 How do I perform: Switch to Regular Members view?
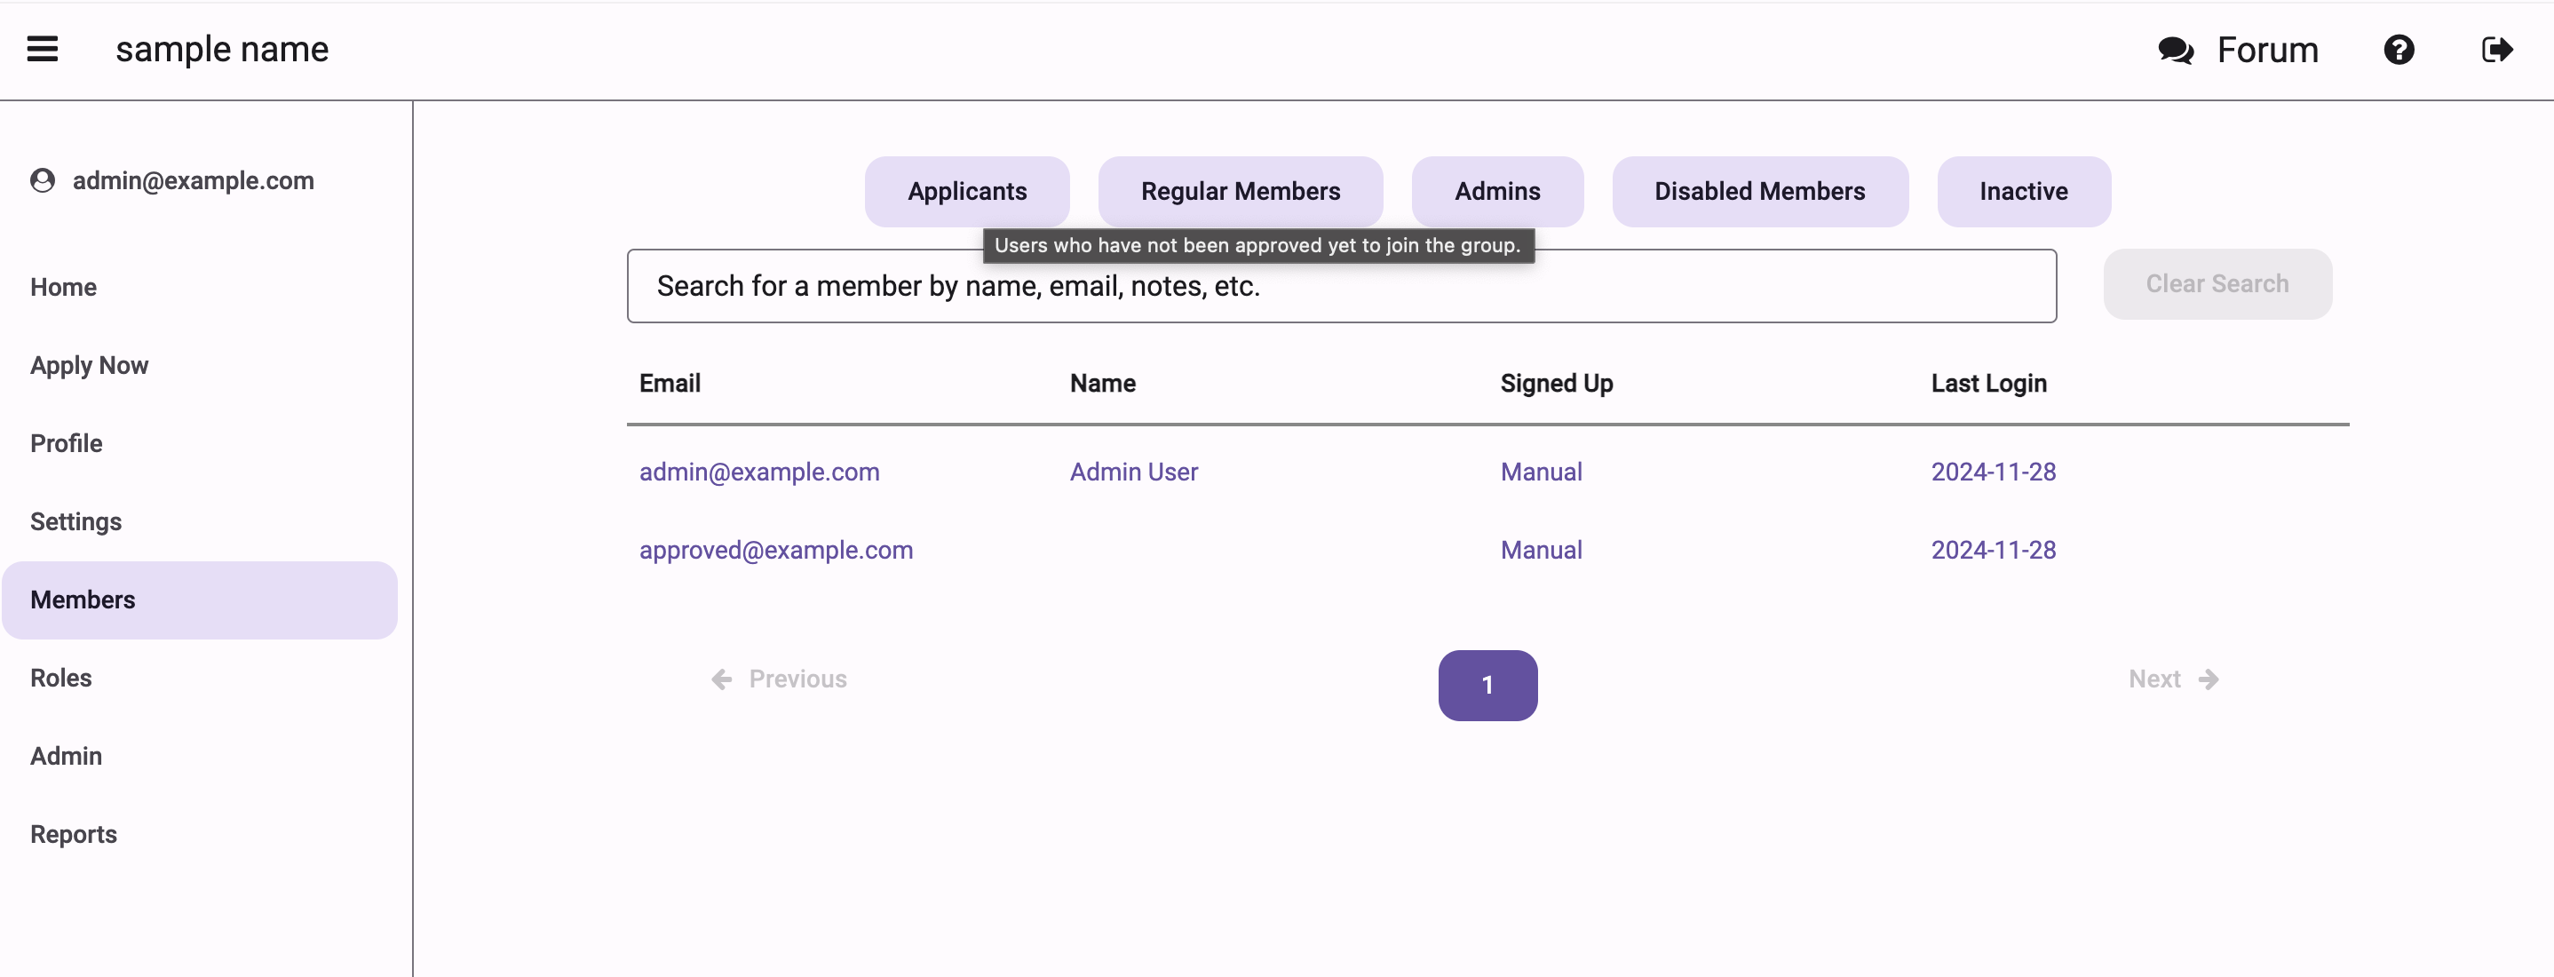(x=1240, y=192)
